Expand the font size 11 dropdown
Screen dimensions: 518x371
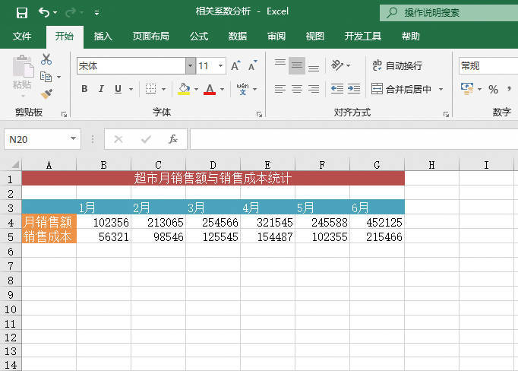pyautogui.click(x=221, y=66)
